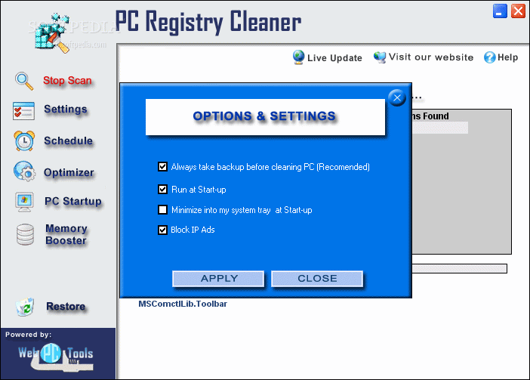This screenshot has width=530, height=380.
Task: Click the PC Startup monitor icon
Action: 24,202
